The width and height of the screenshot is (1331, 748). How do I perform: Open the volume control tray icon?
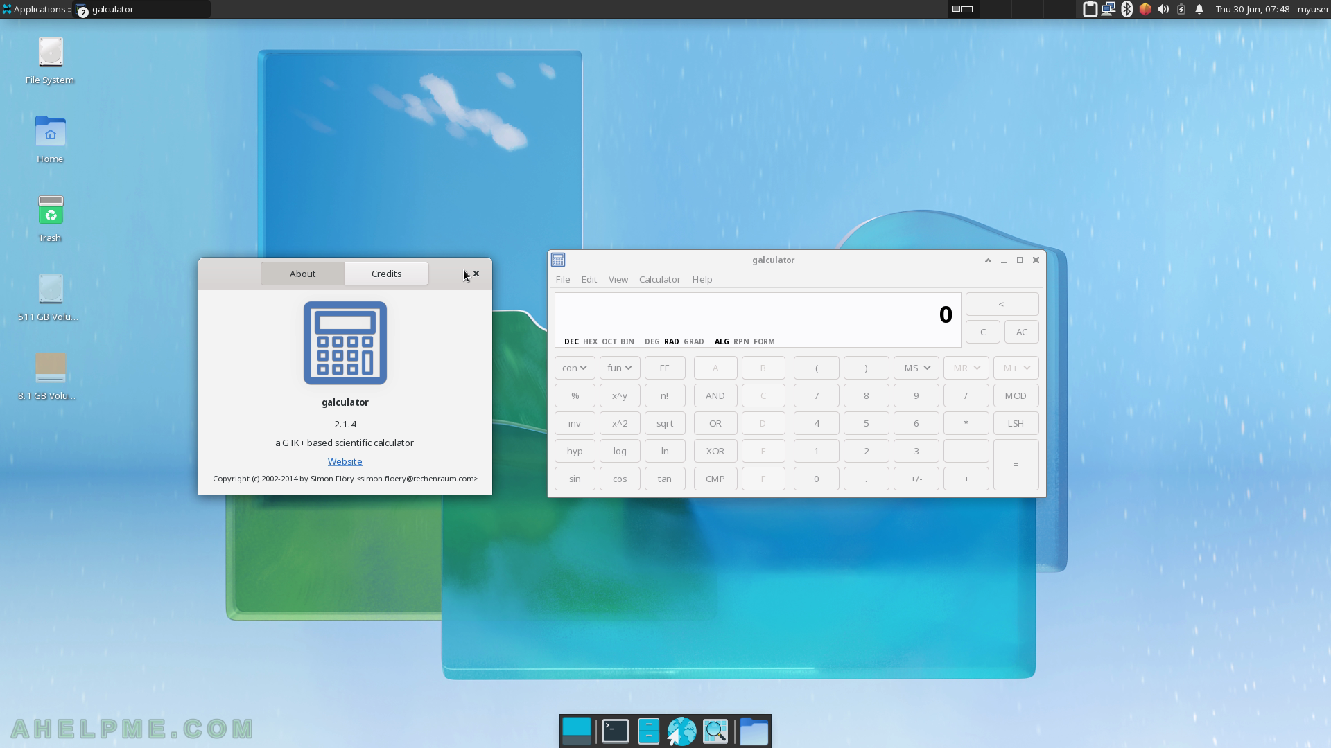pyautogui.click(x=1163, y=9)
